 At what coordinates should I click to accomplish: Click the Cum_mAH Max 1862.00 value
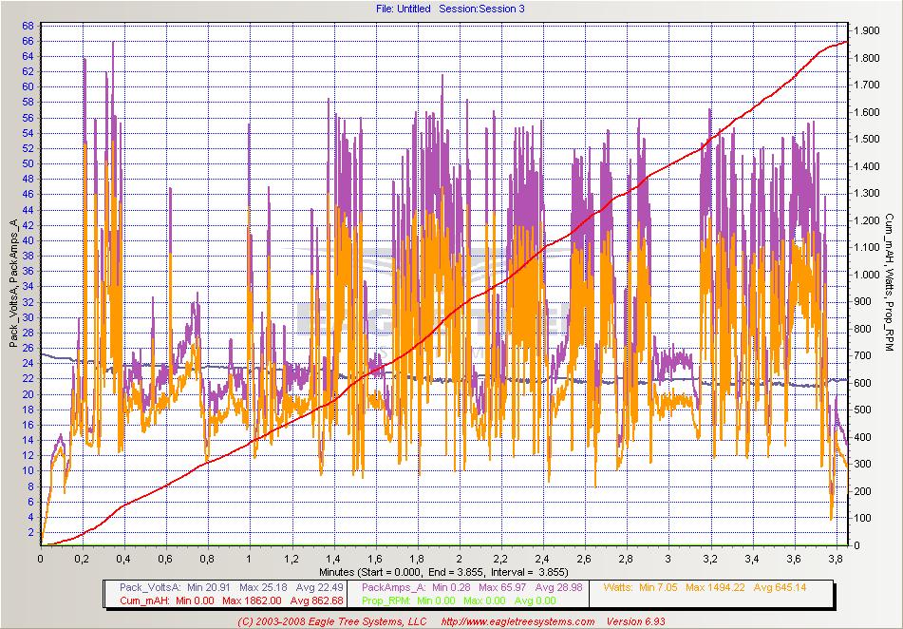click(249, 600)
